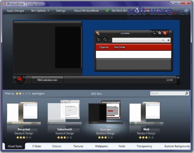The height and width of the screenshot is (153, 194).
Task: Click the Sublime skin star rating
Action: (x=105, y=137)
